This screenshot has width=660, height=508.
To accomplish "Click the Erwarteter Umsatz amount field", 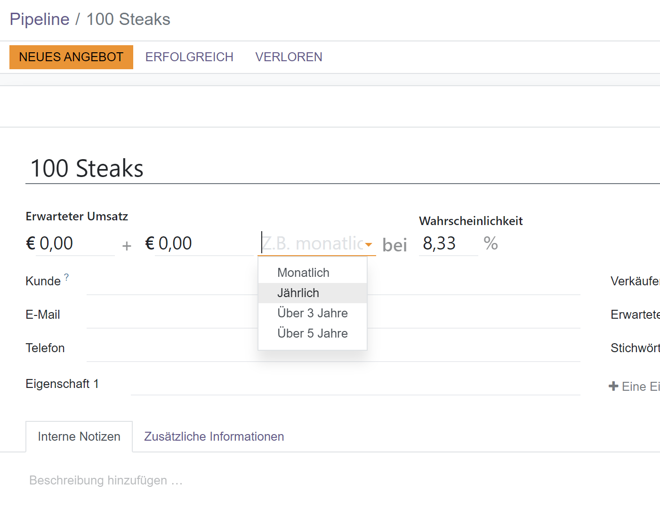I will [75, 244].
